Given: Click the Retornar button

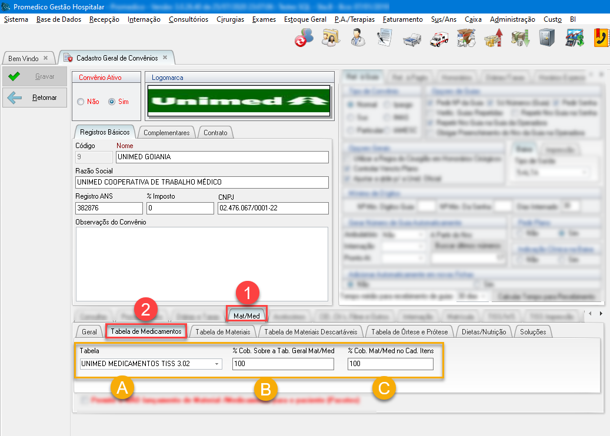Looking at the screenshot, I should point(35,98).
